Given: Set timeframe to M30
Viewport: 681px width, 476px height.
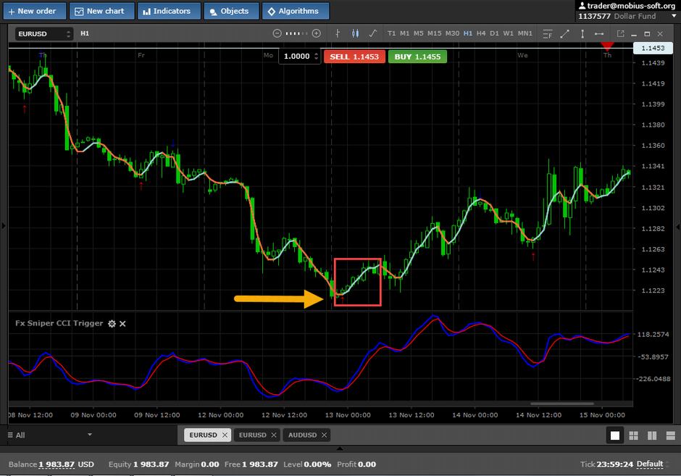Looking at the screenshot, I should 452,33.
